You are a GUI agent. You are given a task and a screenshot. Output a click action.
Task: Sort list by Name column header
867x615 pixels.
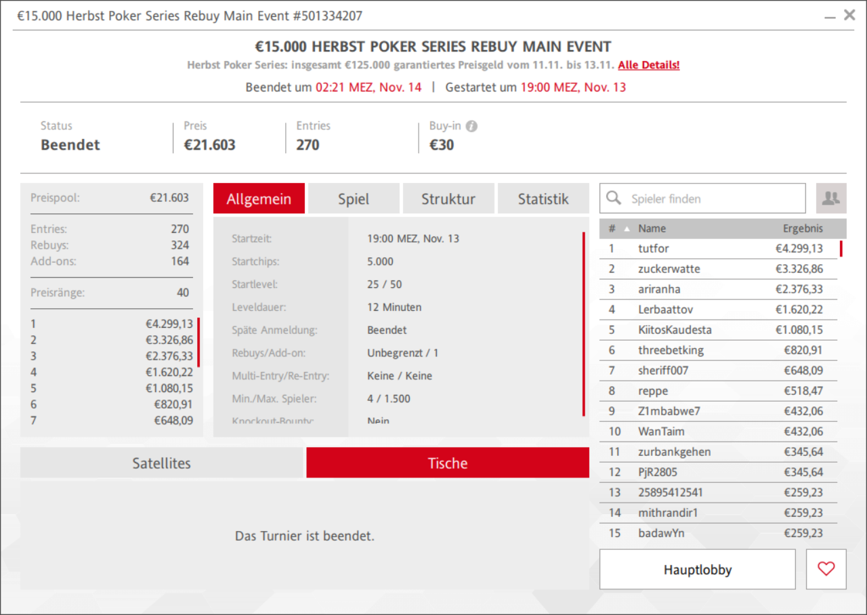coord(652,229)
